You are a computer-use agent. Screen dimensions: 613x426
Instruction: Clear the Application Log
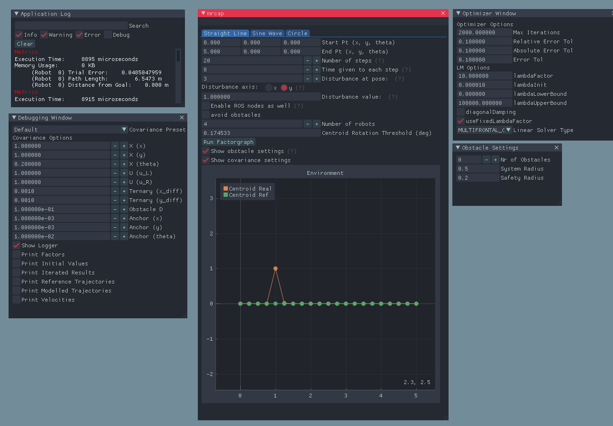tap(25, 44)
